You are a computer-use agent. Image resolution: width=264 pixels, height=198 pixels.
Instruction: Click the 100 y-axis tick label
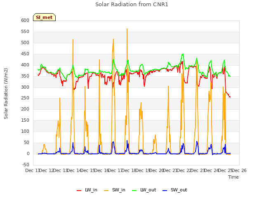[25, 131]
